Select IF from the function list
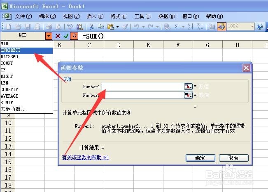 pyautogui.click(x=26, y=70)
